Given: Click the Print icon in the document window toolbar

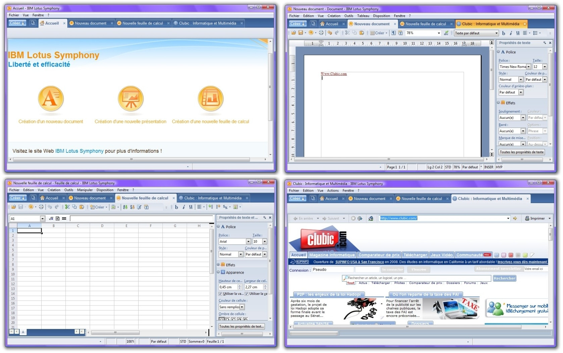Looking at the screenshot, I should pyautogui.click(x=321, y=33).
